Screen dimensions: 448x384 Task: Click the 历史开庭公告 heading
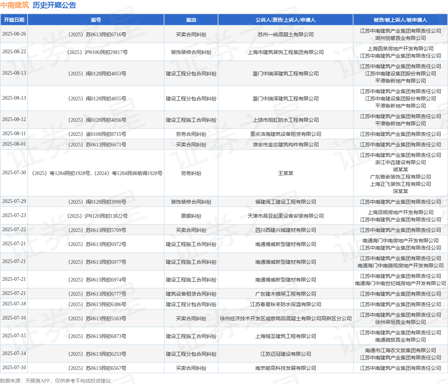tap(54, 5)
